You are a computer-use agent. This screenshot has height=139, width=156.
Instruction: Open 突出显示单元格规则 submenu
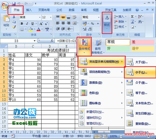tap(101, 62)
